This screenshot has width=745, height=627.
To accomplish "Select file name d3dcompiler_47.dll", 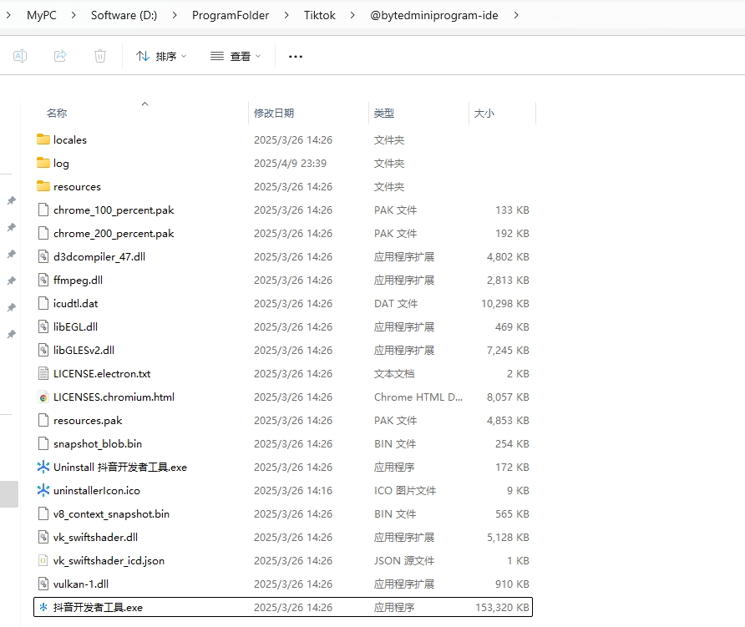I will click(x=99, y=256).
